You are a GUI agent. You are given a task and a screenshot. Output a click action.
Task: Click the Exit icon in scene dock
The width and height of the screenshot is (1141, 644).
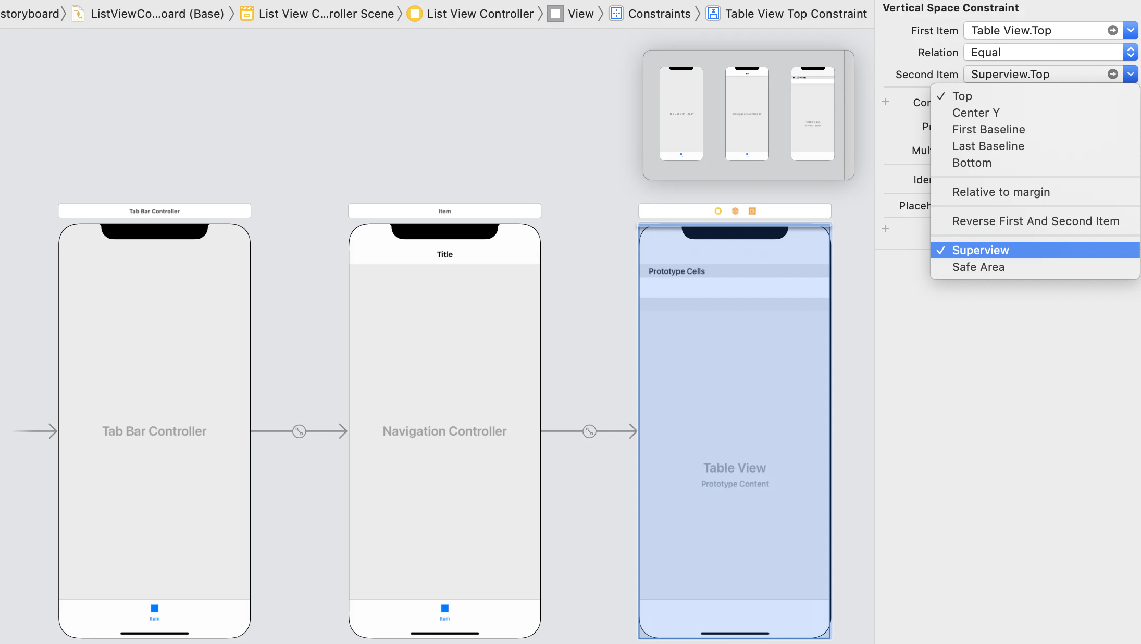point(752,211)
